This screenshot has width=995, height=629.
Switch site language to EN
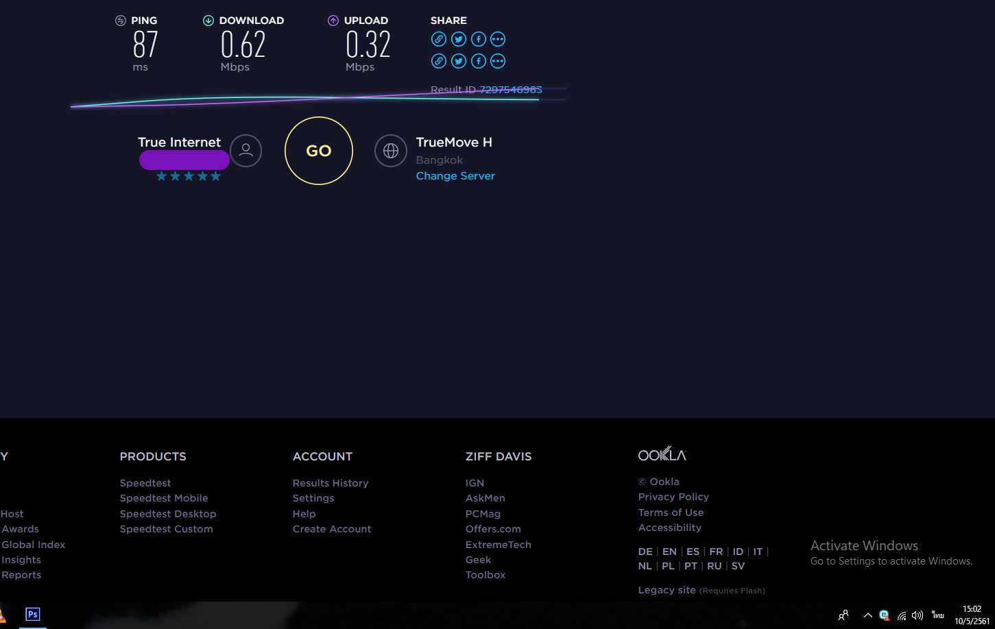669,552
